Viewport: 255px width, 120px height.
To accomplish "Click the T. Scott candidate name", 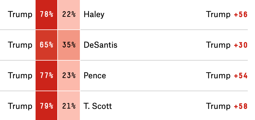I will [98, 106].
